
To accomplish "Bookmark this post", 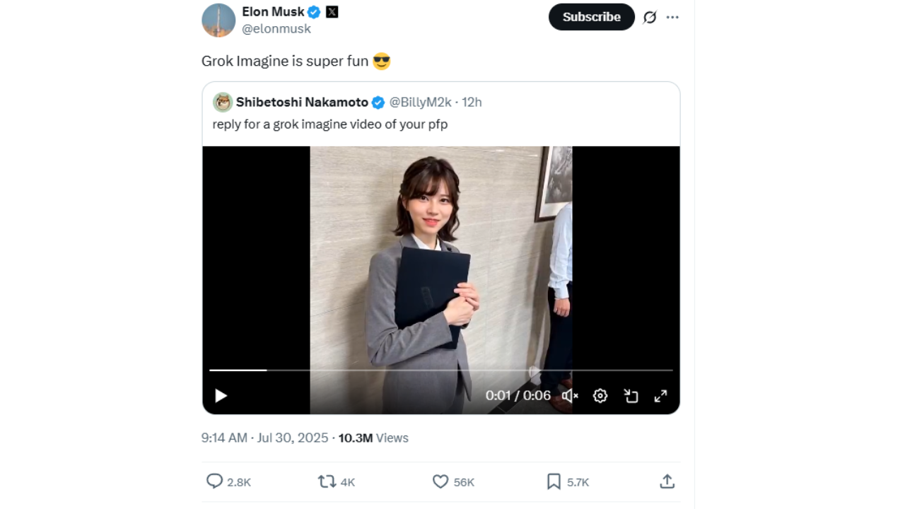I will [554, 481].
